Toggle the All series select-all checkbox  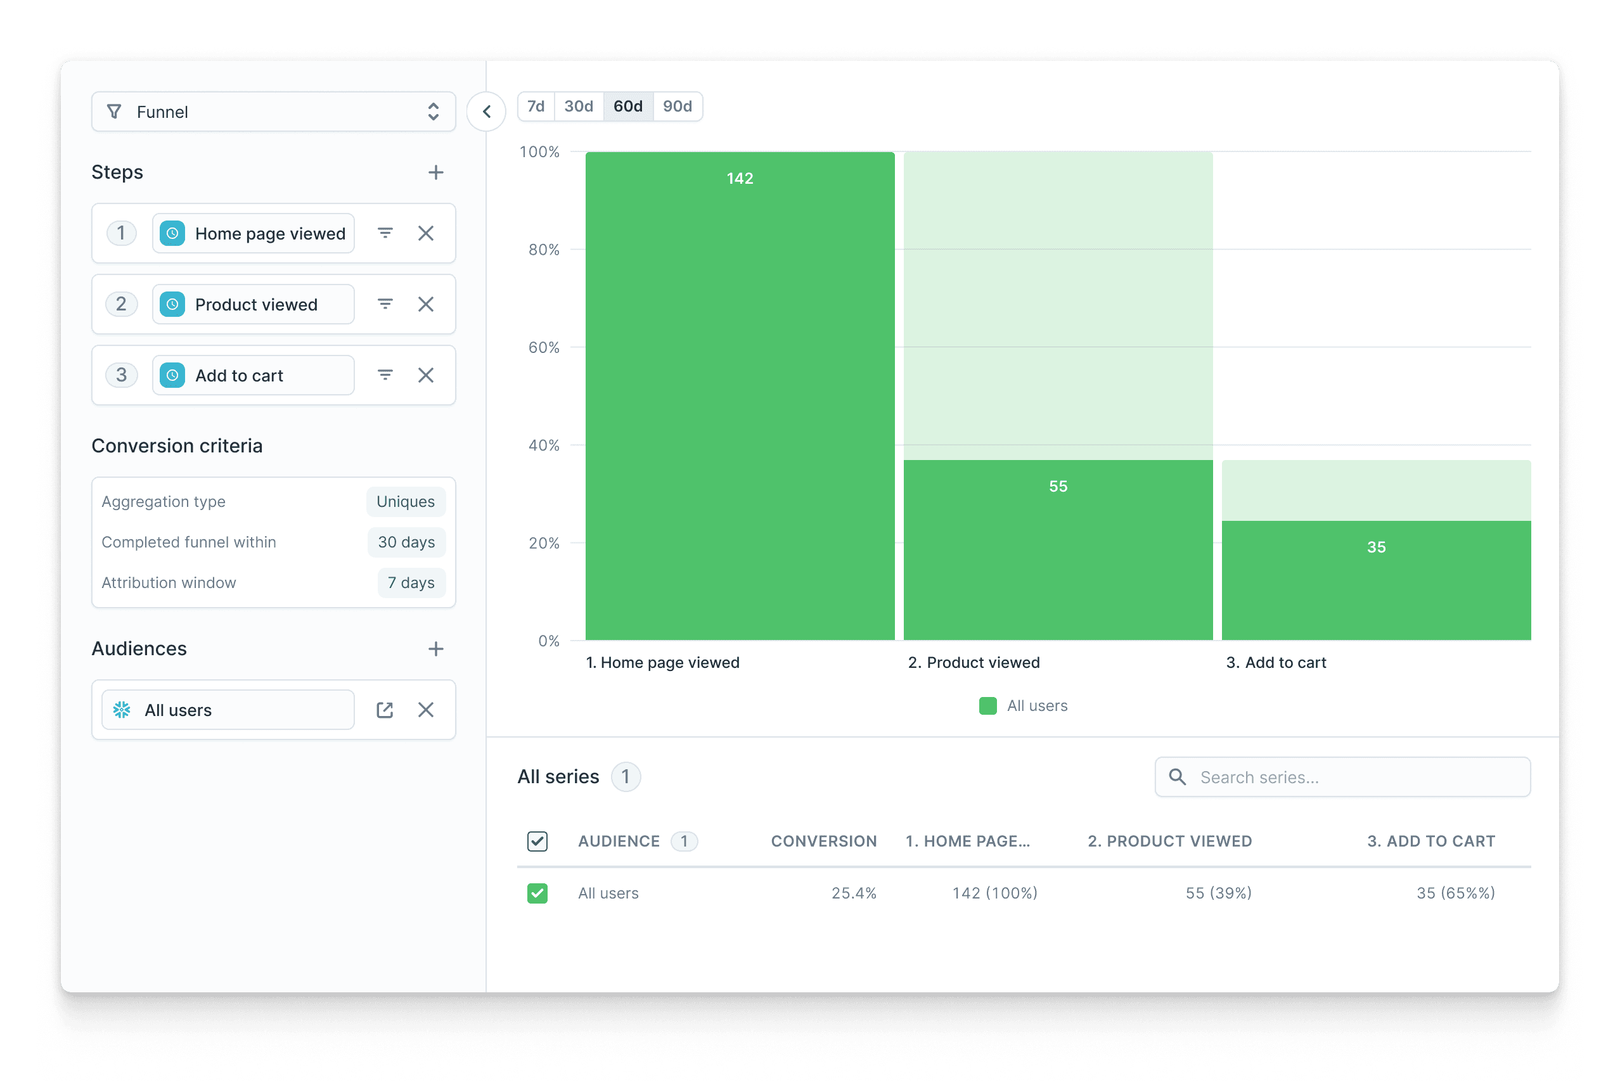click(537, 841)
